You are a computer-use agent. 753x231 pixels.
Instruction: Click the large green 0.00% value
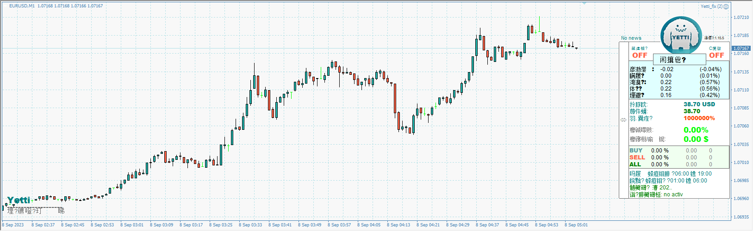(696, 130)
